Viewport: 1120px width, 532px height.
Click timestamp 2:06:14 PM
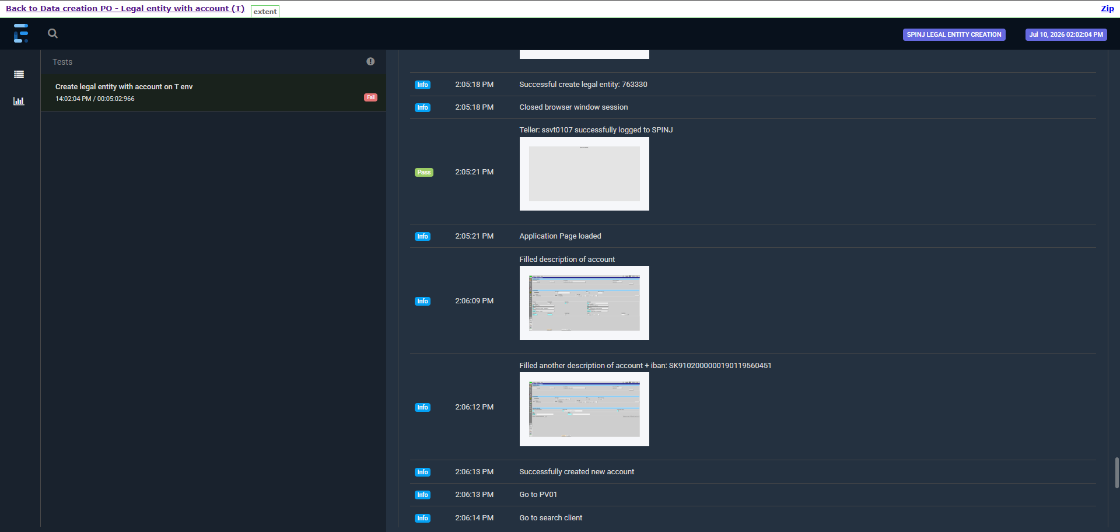click(x=474, y=518)
